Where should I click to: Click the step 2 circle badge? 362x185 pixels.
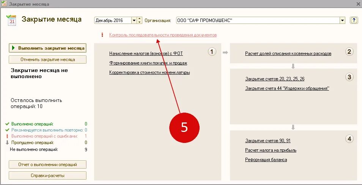(x=349, y=52)
